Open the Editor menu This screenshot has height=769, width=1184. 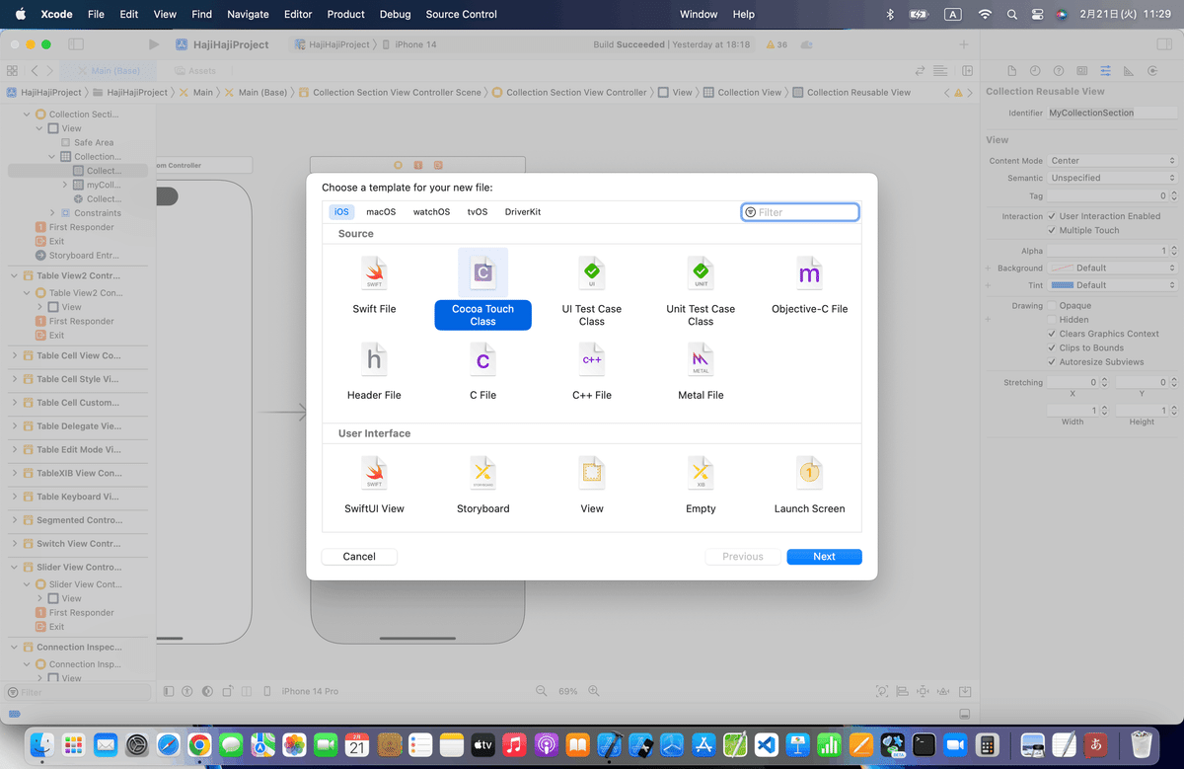click(298, 14)
